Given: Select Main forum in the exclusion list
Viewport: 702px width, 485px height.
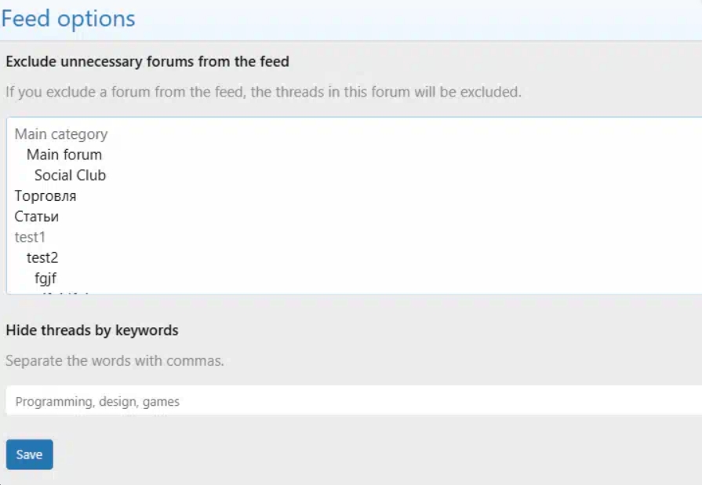Looking at the screenshot, I should [64, 155].
